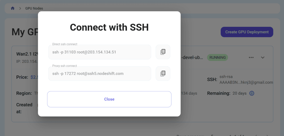Close the Connect with SSH dialog
This screenshot has width=284, height=136.
[x=109, y=99]
